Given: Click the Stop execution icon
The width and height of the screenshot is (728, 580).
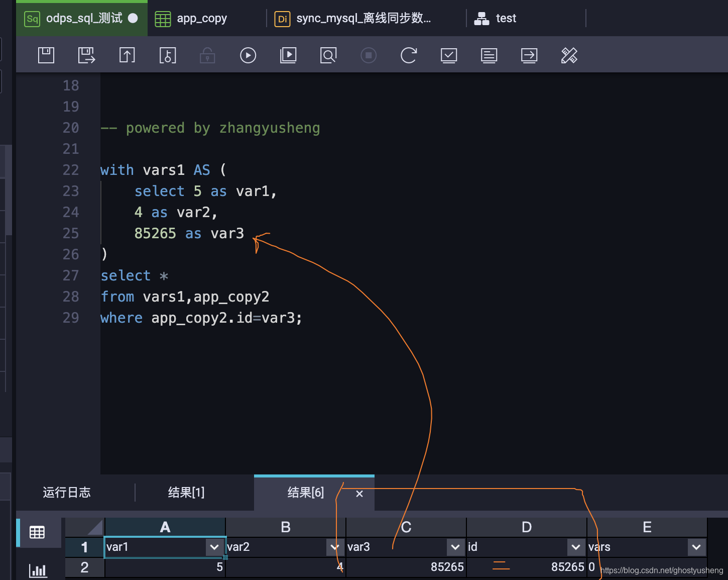Looking at the screenshot, I should (369, 55).
